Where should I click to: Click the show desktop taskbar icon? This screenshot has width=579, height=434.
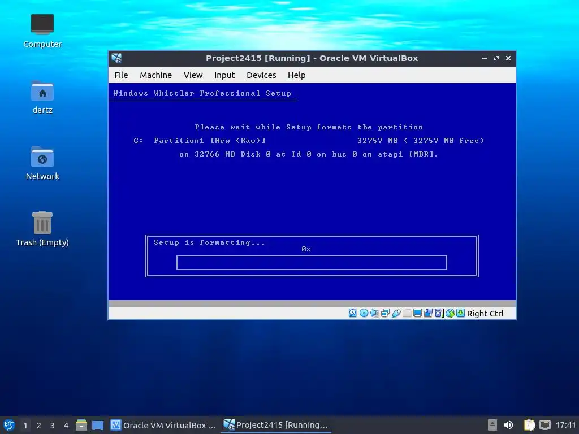98,426
